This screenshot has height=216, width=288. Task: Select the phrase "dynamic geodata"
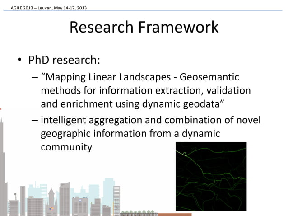[184, 105]
